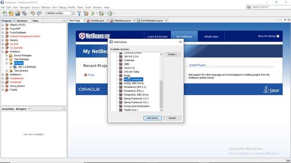Click the library list scrollbar thumb
This screenshot has width=291, height=163.
click(161, 94)
